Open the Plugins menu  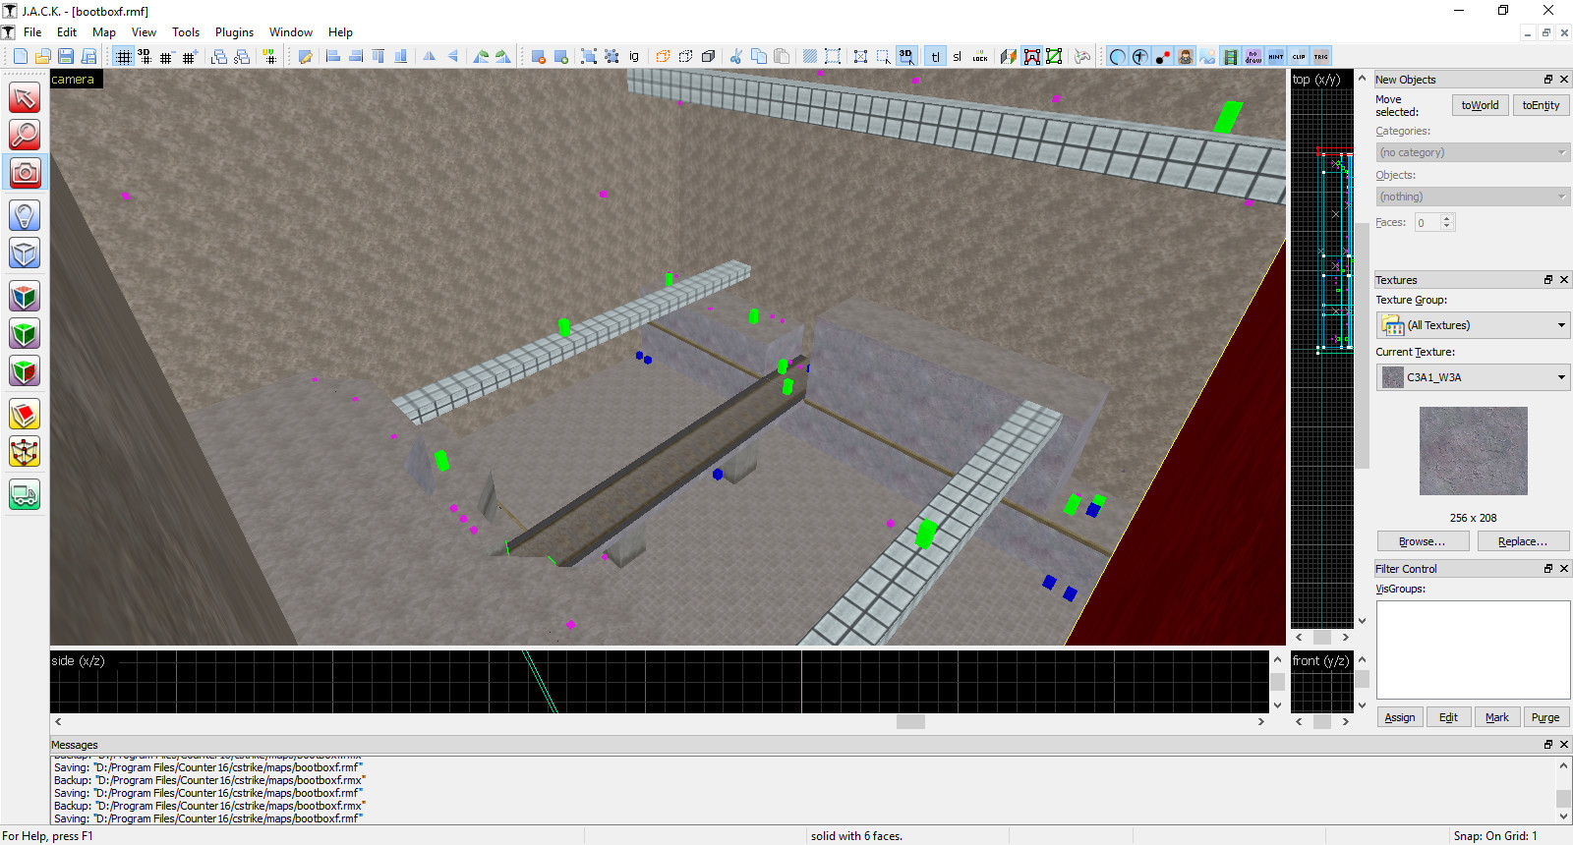click(x=234, y=32)
